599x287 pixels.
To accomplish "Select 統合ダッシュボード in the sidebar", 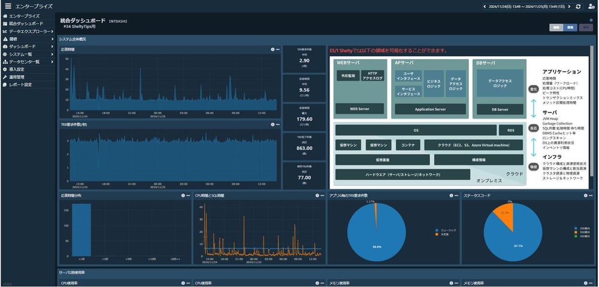I will 25,23.
